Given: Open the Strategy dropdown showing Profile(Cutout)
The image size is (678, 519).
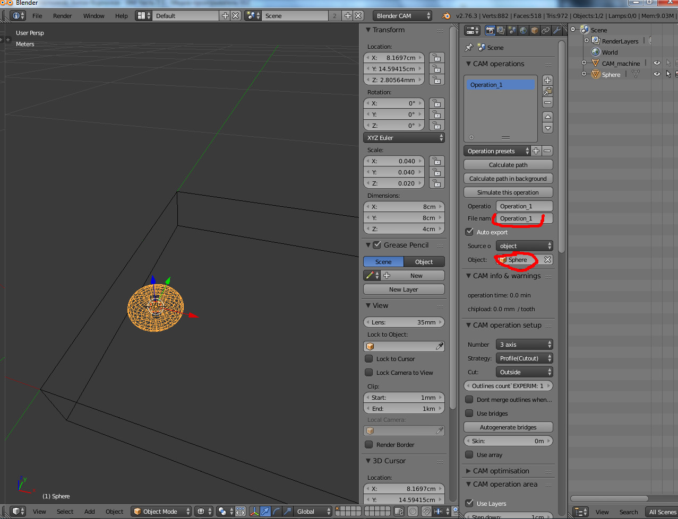Looking at the screenshot, I should coord(525,358).
